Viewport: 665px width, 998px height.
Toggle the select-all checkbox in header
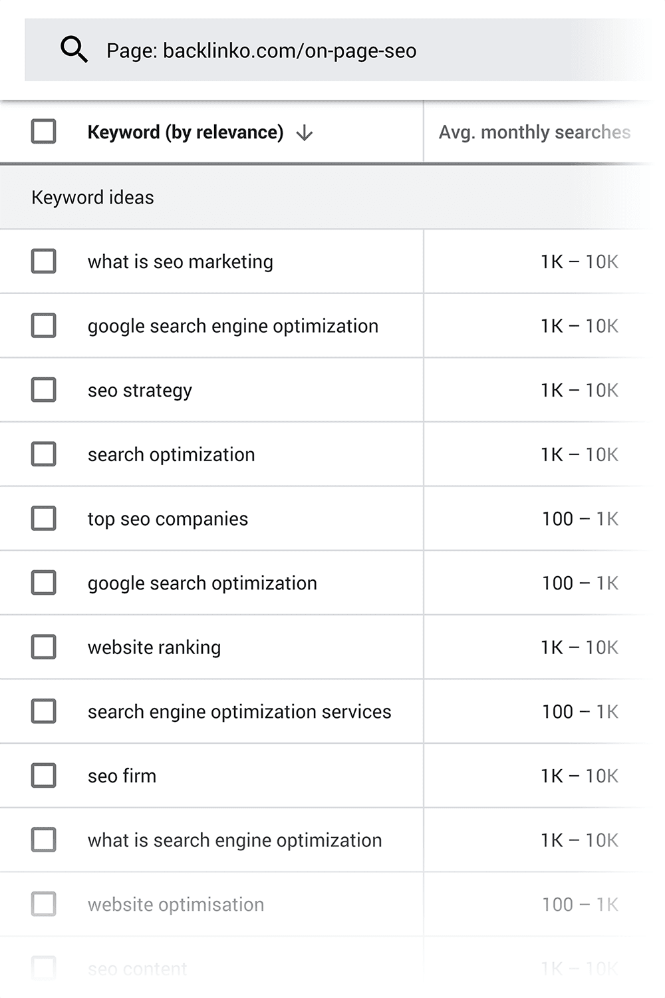click(44, 132)
